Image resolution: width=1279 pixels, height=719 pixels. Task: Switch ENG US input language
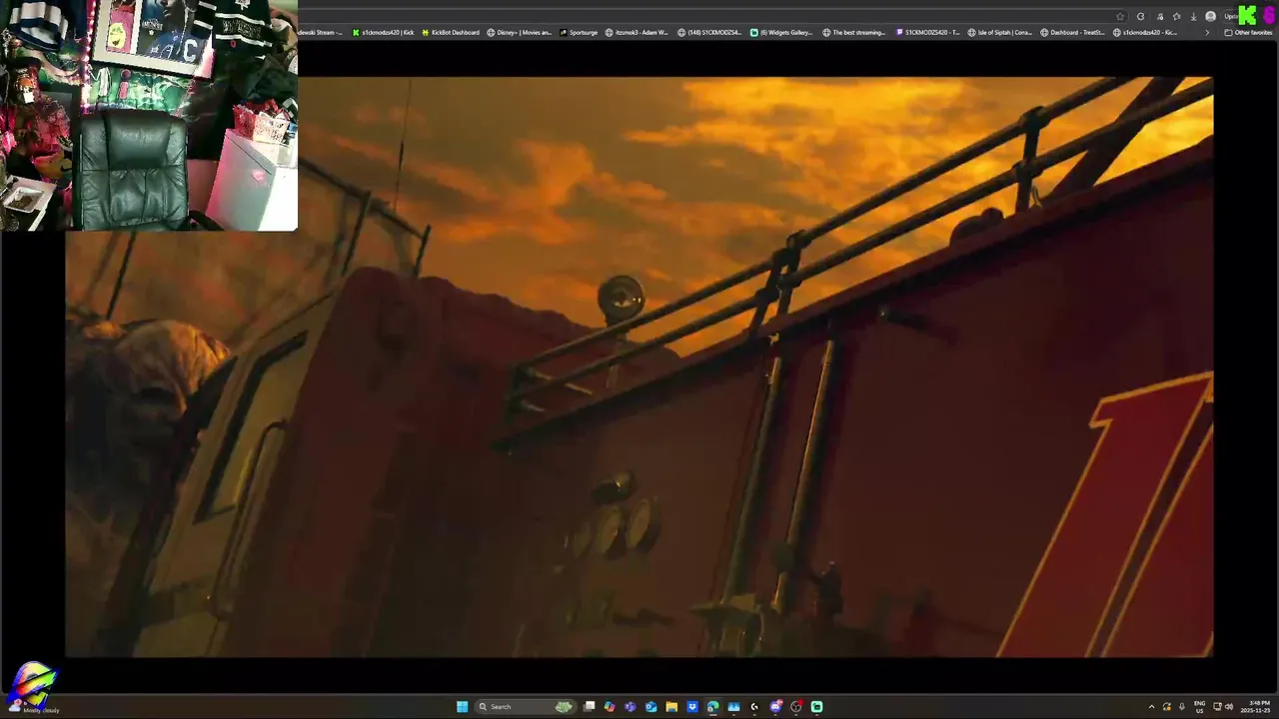[1199, 706]
